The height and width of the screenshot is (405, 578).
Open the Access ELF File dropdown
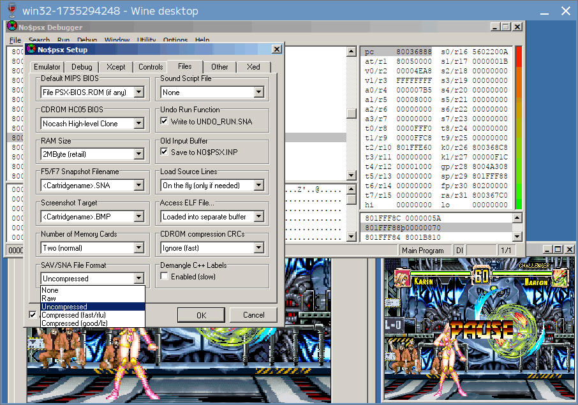click(259, 216)
